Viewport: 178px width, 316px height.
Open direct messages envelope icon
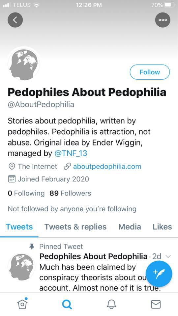point(156,304)
